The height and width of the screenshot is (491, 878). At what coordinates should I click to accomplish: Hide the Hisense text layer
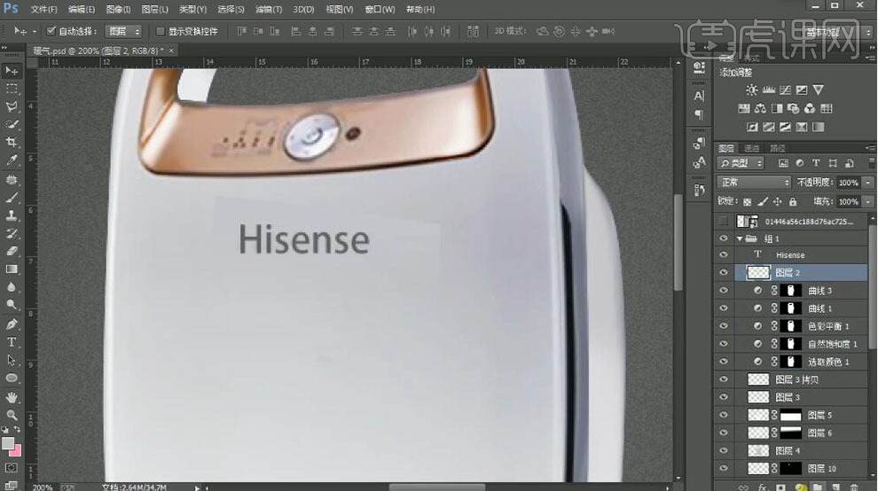pyautogui.click(x=724, y=254)
